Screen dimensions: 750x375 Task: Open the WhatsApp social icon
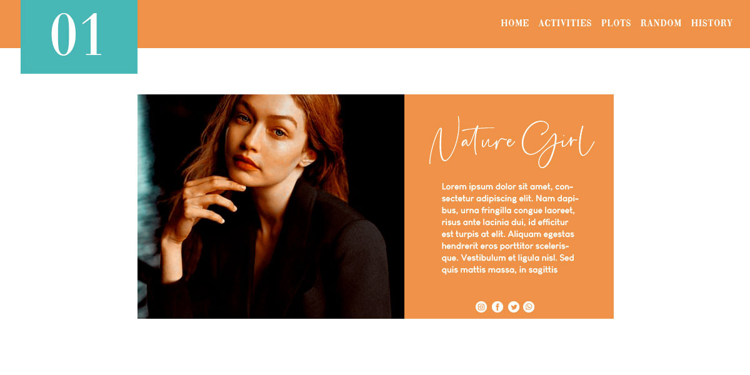click(529, 307)
